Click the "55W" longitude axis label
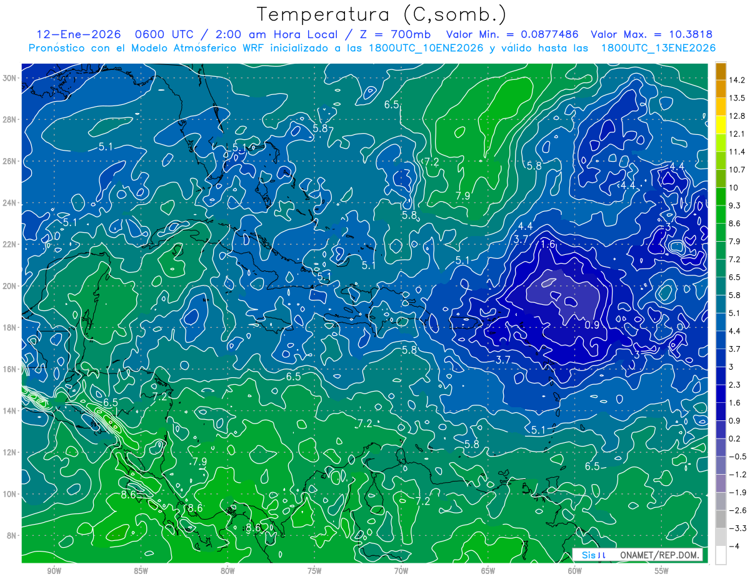Viewport: 750px width, 579px height. click(x=662, y=571)
